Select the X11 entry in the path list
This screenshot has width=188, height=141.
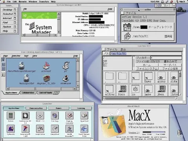tap(105, 66)
